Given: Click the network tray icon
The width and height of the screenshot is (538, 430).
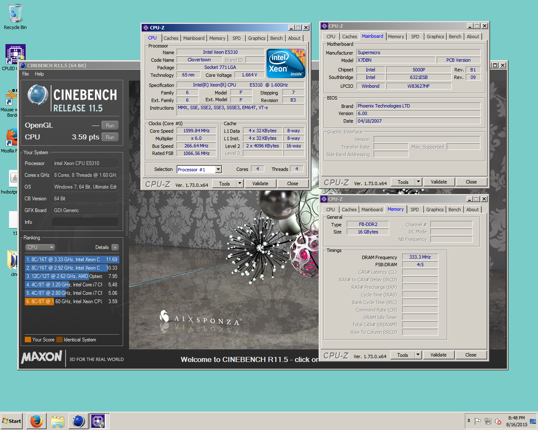Looking at the screenshot, I should coord(488,421).
